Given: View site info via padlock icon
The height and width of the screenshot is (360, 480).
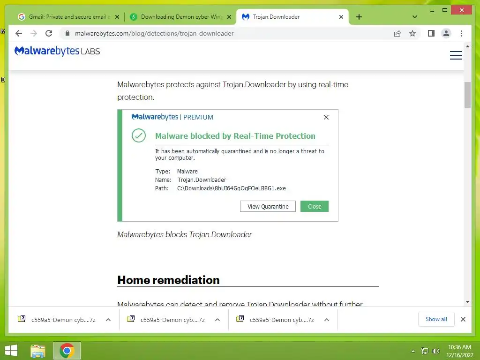Looking at the screenshot, I should click(x=67, y=33).
